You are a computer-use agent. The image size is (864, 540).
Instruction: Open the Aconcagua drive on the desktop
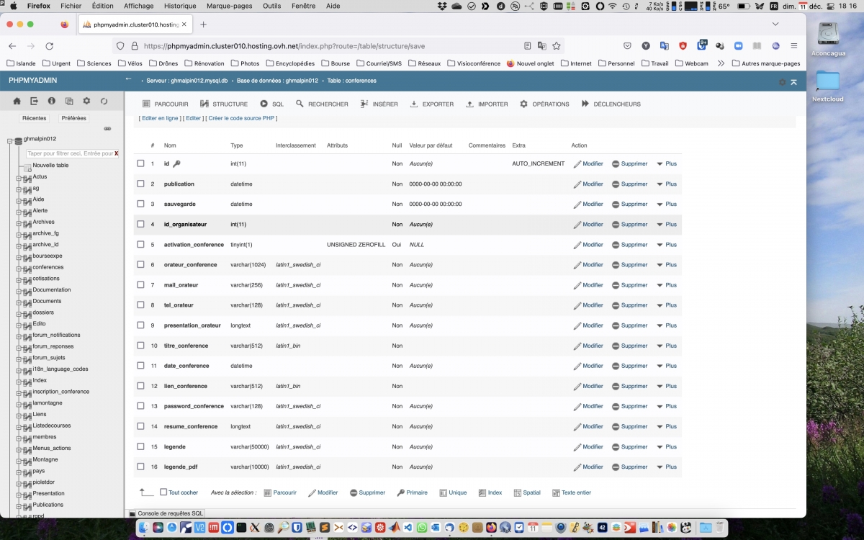[x=828, y=40]
